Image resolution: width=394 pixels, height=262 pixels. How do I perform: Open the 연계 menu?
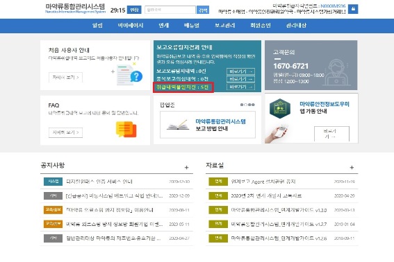point(164,26)
